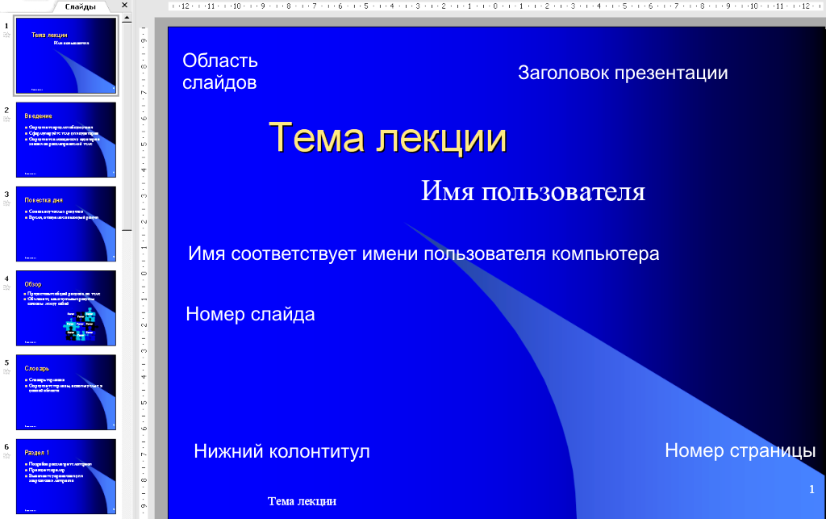Select the Раздел 1 slide thumbnail
This screenshot has height=519, width=826.
66,476
